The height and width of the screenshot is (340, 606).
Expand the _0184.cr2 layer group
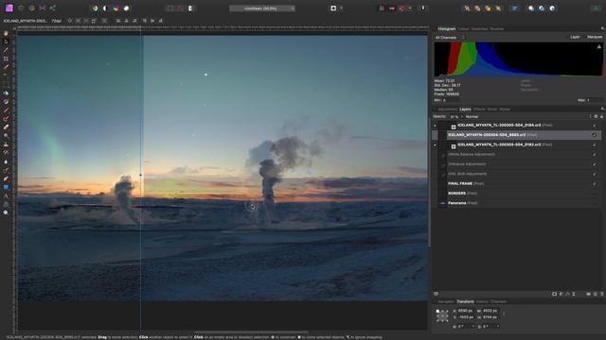tap(435, 126)
